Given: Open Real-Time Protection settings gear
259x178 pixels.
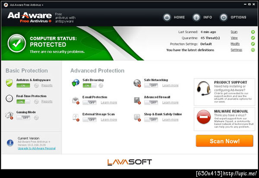Looking at the screenshot, I should point(36,102).
